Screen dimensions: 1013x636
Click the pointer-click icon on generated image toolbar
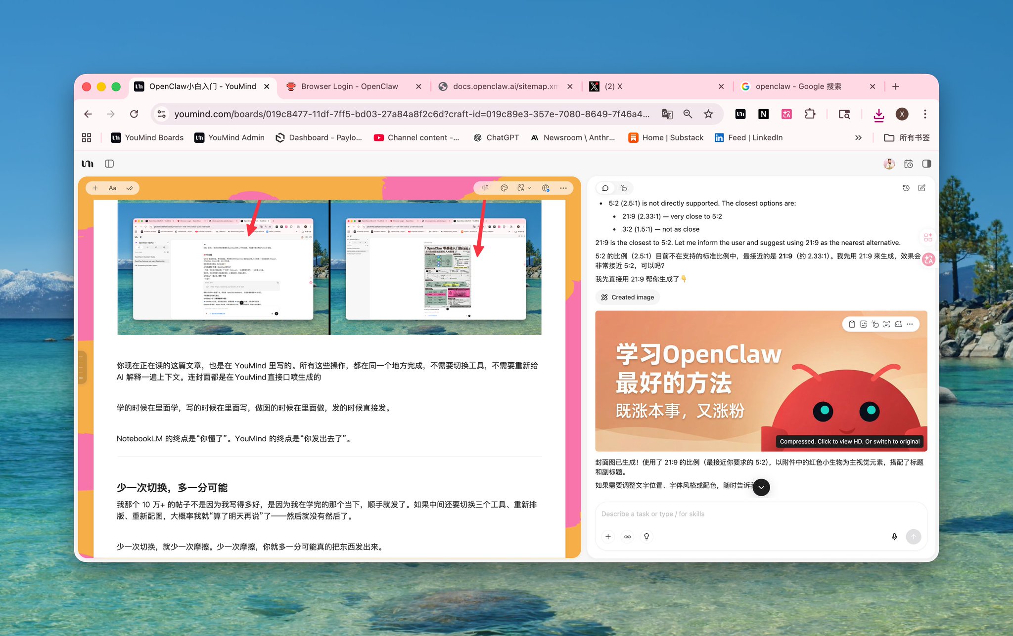(x=875, y=324)
